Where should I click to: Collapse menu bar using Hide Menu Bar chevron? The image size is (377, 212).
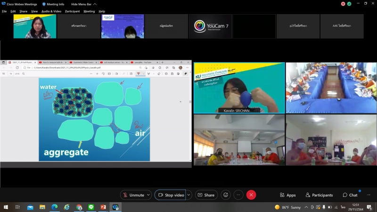94,4
